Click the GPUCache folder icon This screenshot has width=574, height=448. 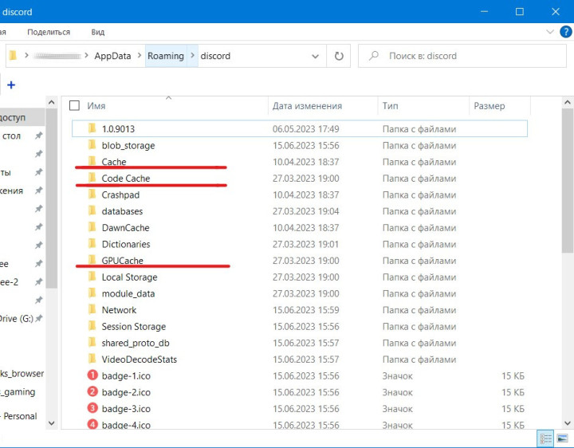(92, 261)
